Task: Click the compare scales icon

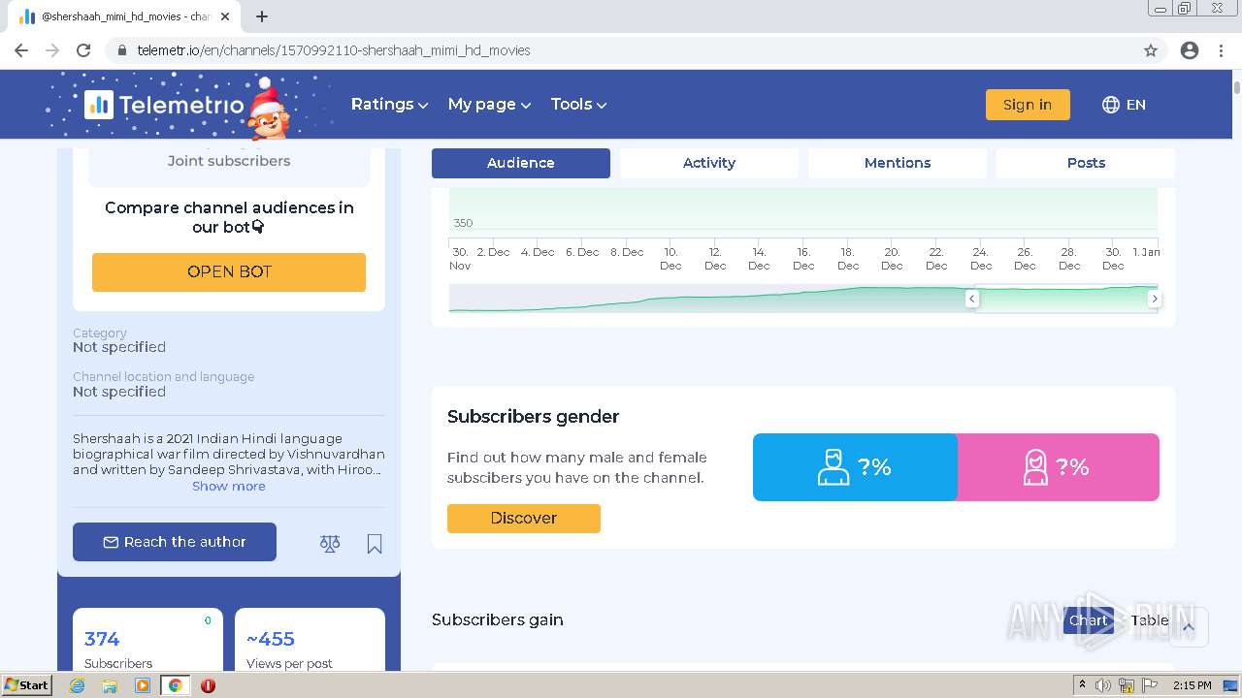Action: [330, 544]
